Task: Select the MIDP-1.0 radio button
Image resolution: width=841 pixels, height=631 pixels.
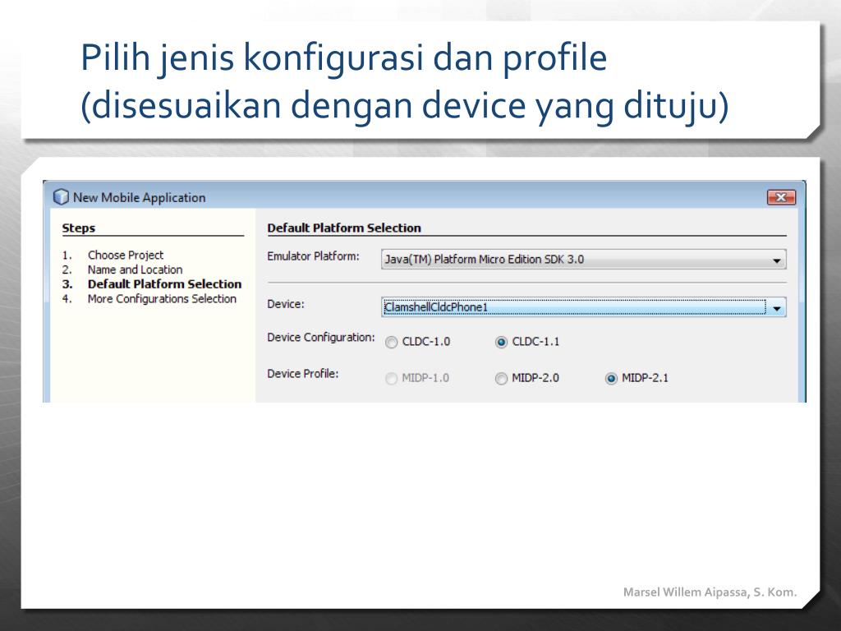Action: point(392,378)
